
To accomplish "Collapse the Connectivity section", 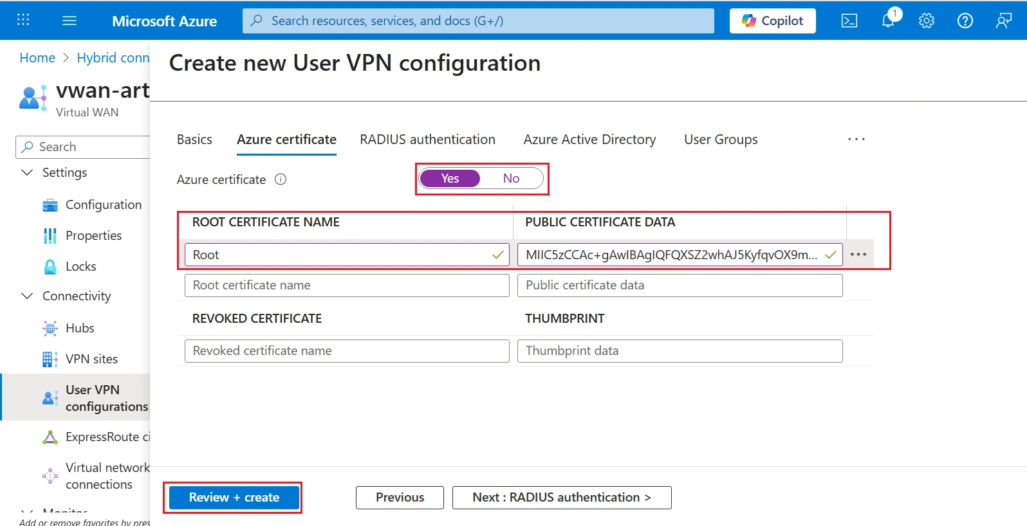I will 27,296.
